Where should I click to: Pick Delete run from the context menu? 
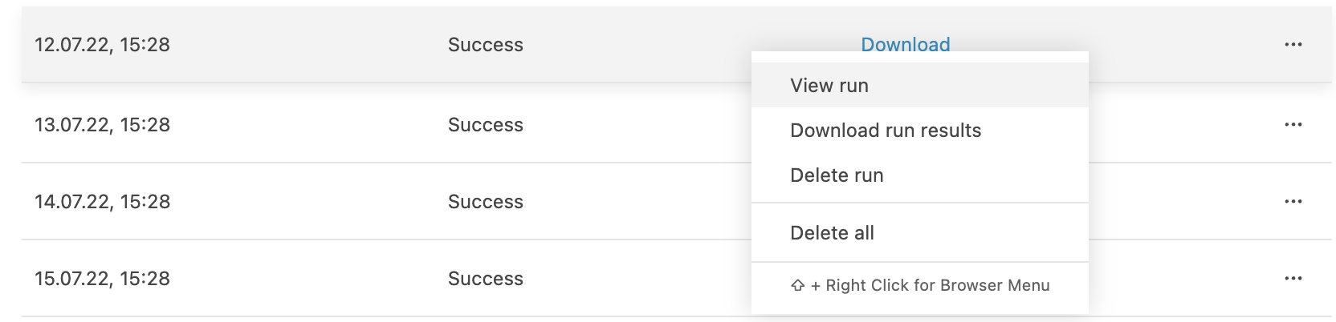tap(837, 175)
